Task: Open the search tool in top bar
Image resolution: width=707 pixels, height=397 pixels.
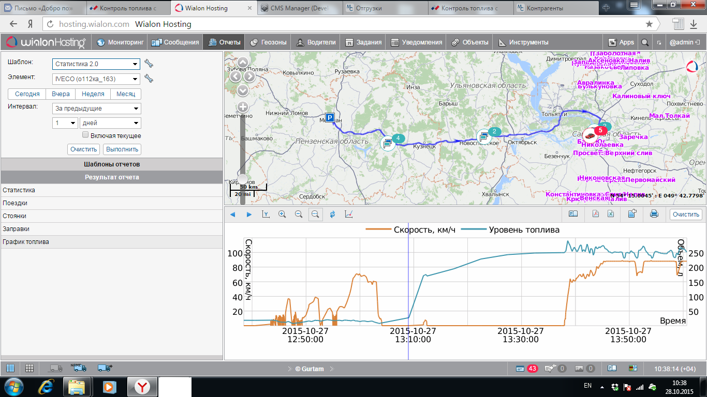Action: [645, 42]
